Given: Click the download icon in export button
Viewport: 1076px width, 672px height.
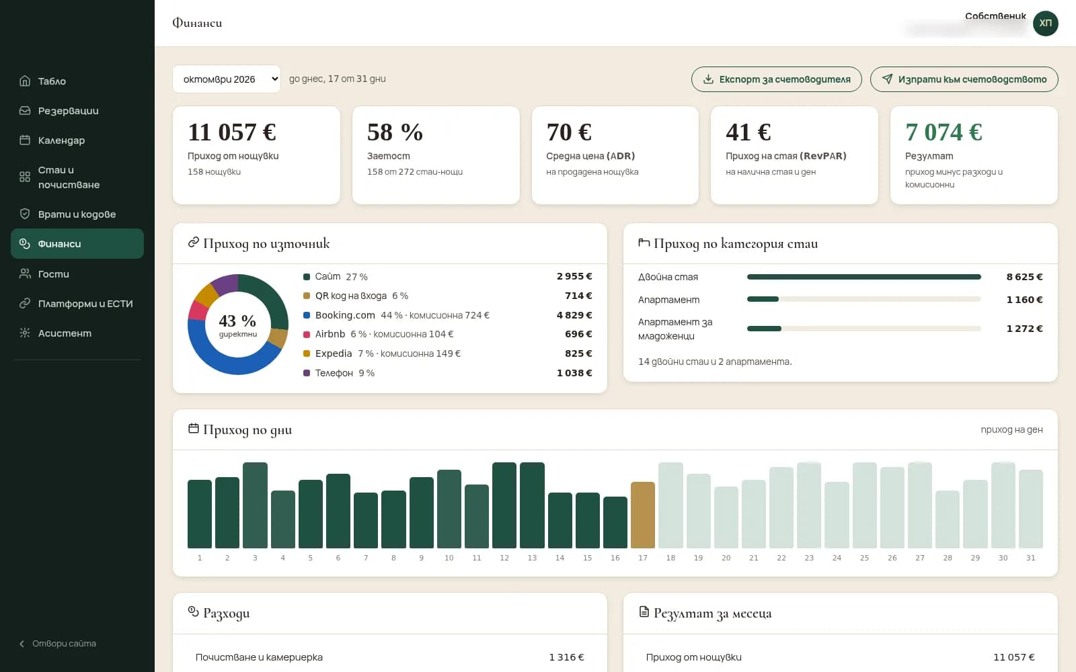Looking at the screenshot, I should click(708, 79).
